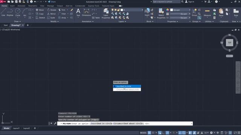Open the View ribbon tab
241x135 pixels.
click(x=42, y=6)
